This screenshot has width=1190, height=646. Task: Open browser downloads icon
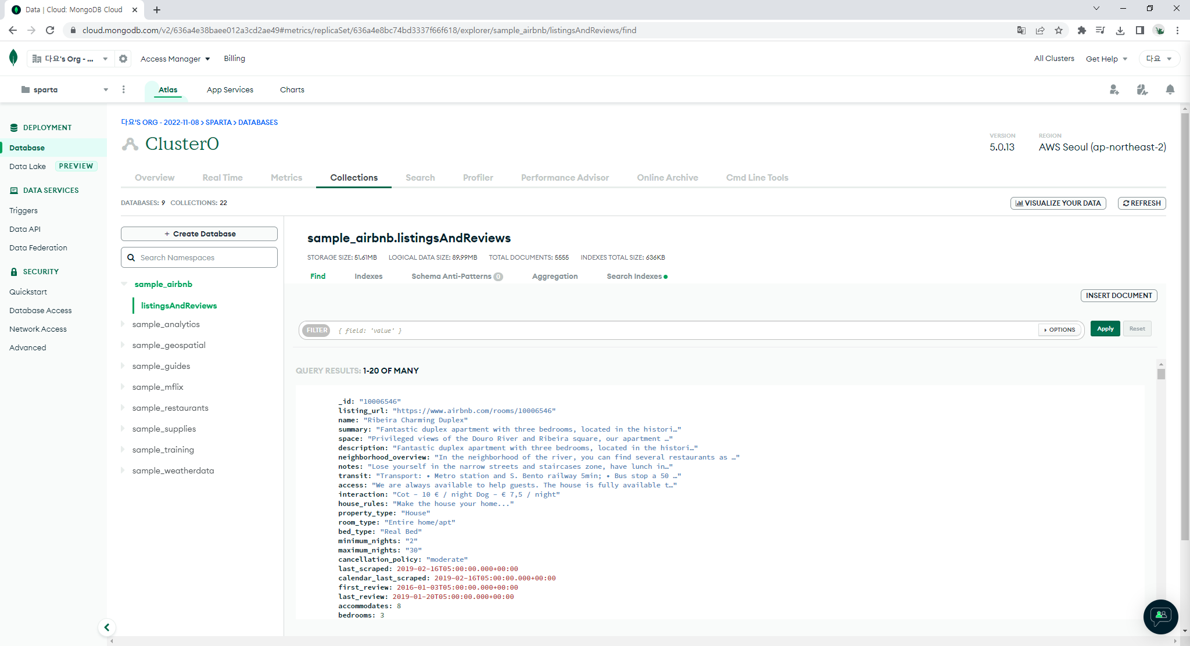click(x=1120, y=30)
